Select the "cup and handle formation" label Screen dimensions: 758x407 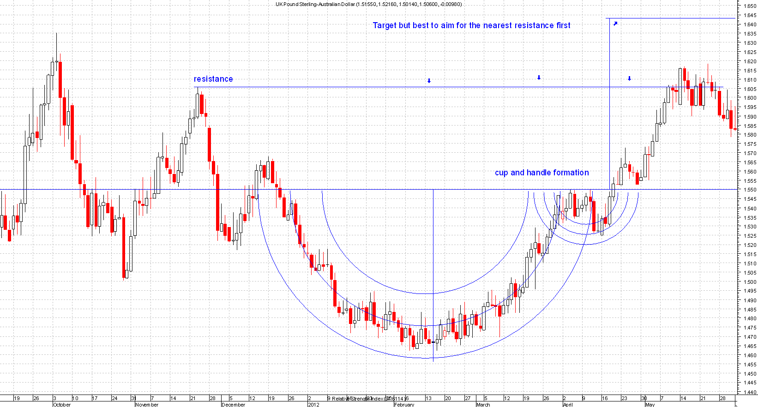click(x=541, y=173)
